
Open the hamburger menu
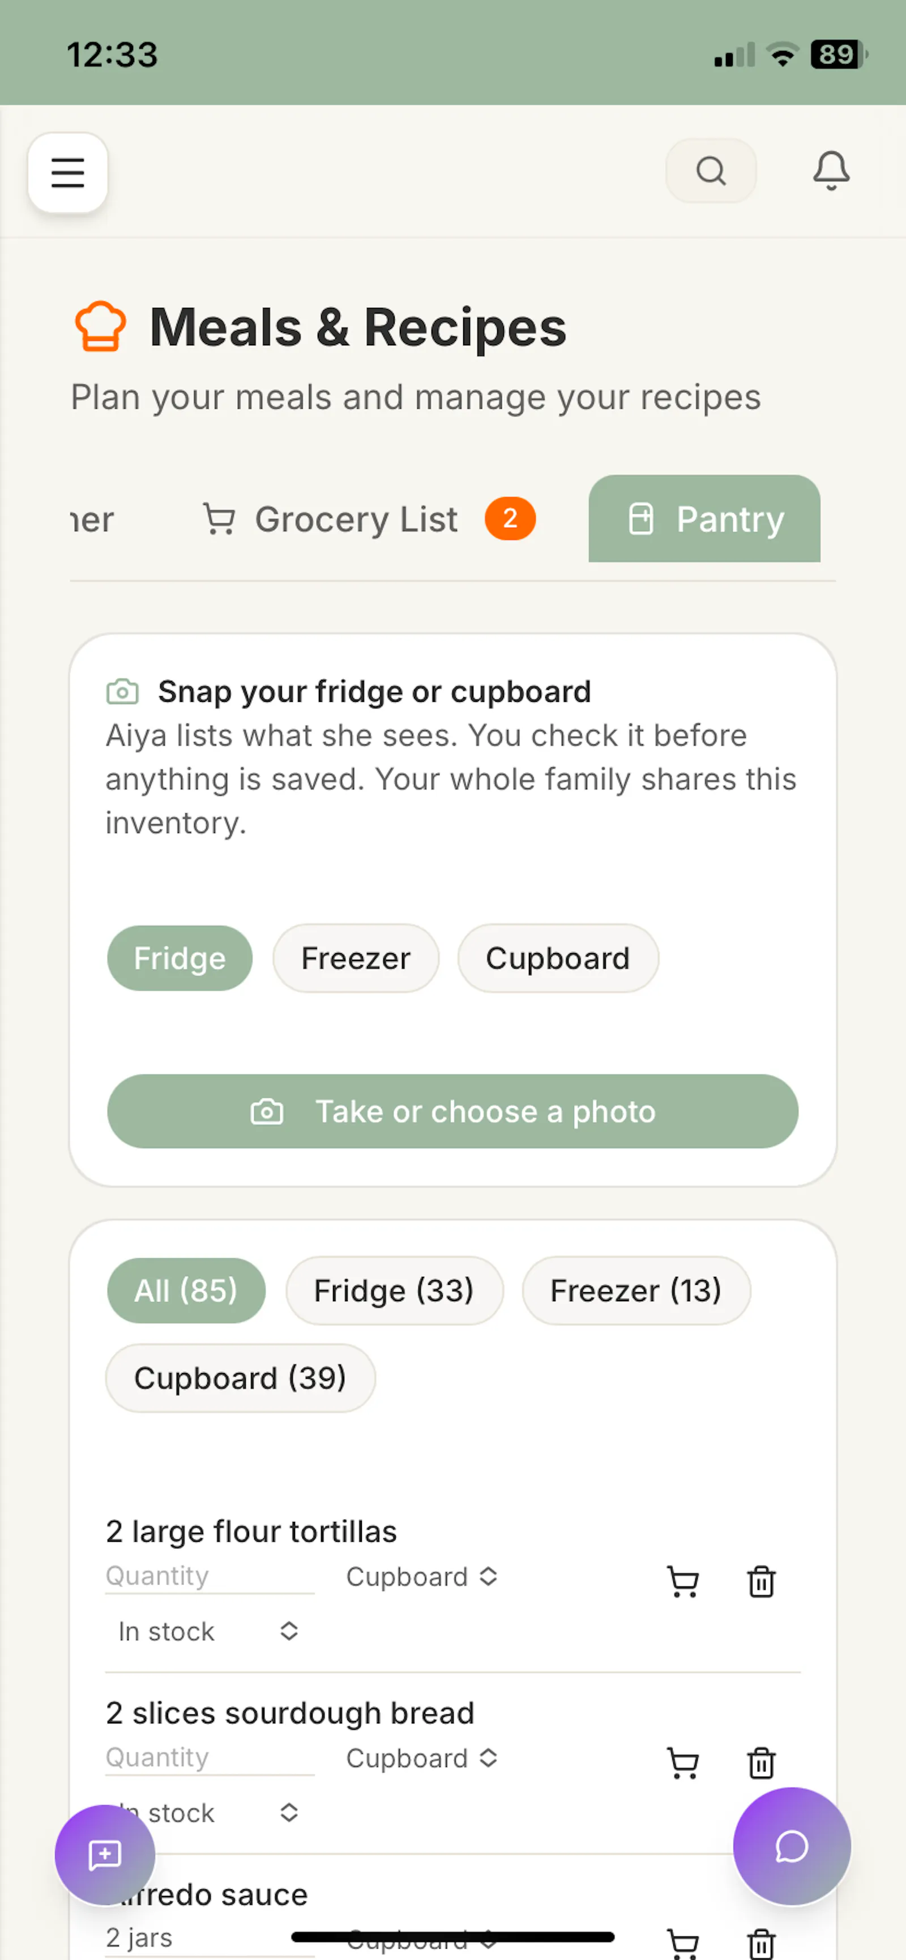[x=68, y=172]
